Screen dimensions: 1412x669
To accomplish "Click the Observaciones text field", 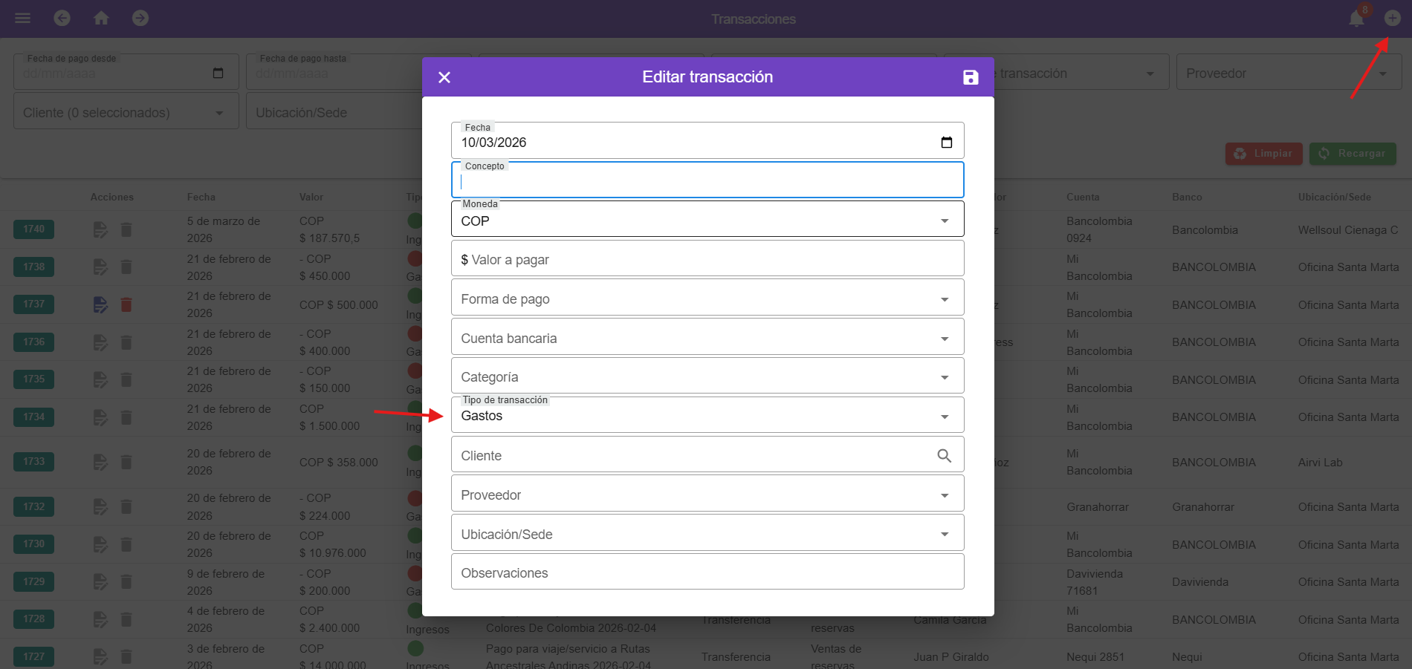I will (x=707, y=572).
